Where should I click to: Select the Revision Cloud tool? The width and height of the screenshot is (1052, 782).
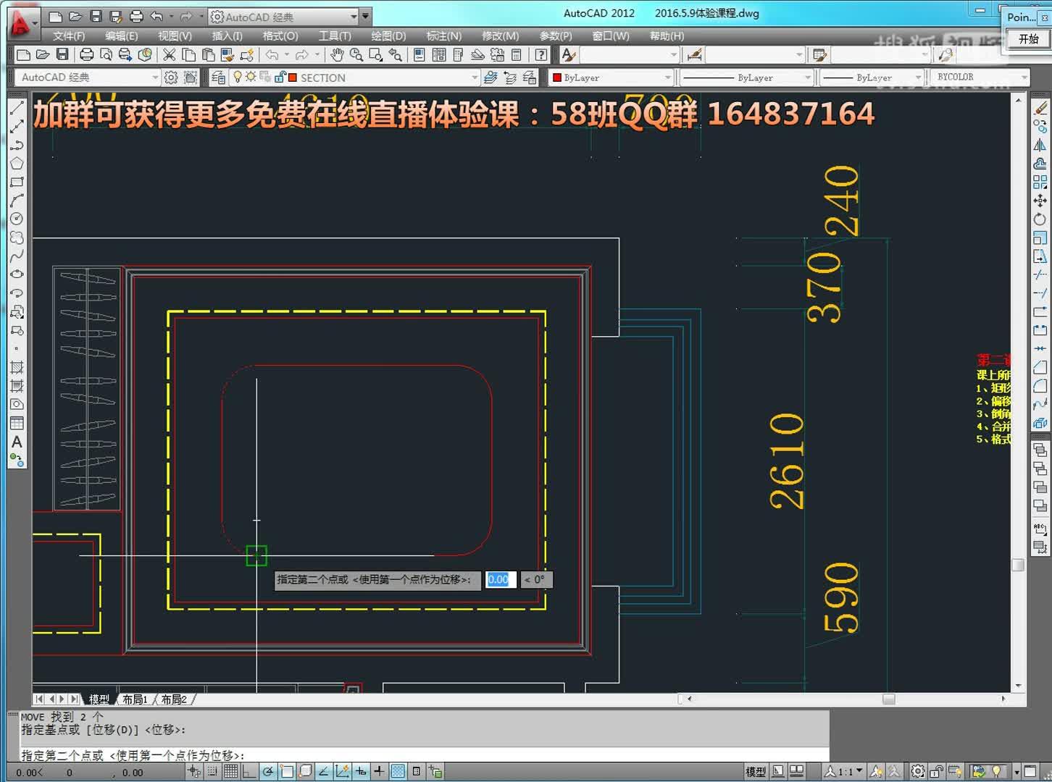coord(17,238)
